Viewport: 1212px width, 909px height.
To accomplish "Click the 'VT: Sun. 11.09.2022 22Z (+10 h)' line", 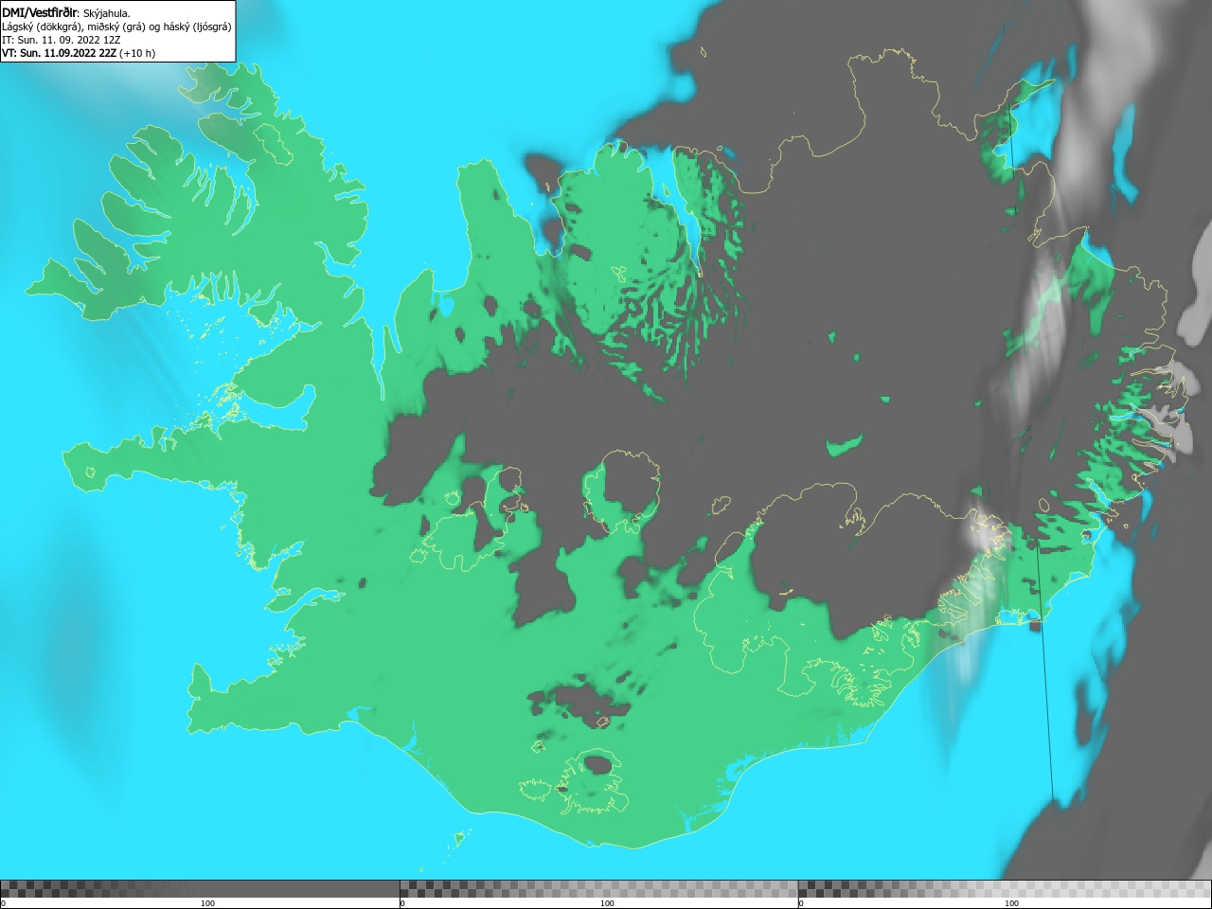I will [79, 53].
